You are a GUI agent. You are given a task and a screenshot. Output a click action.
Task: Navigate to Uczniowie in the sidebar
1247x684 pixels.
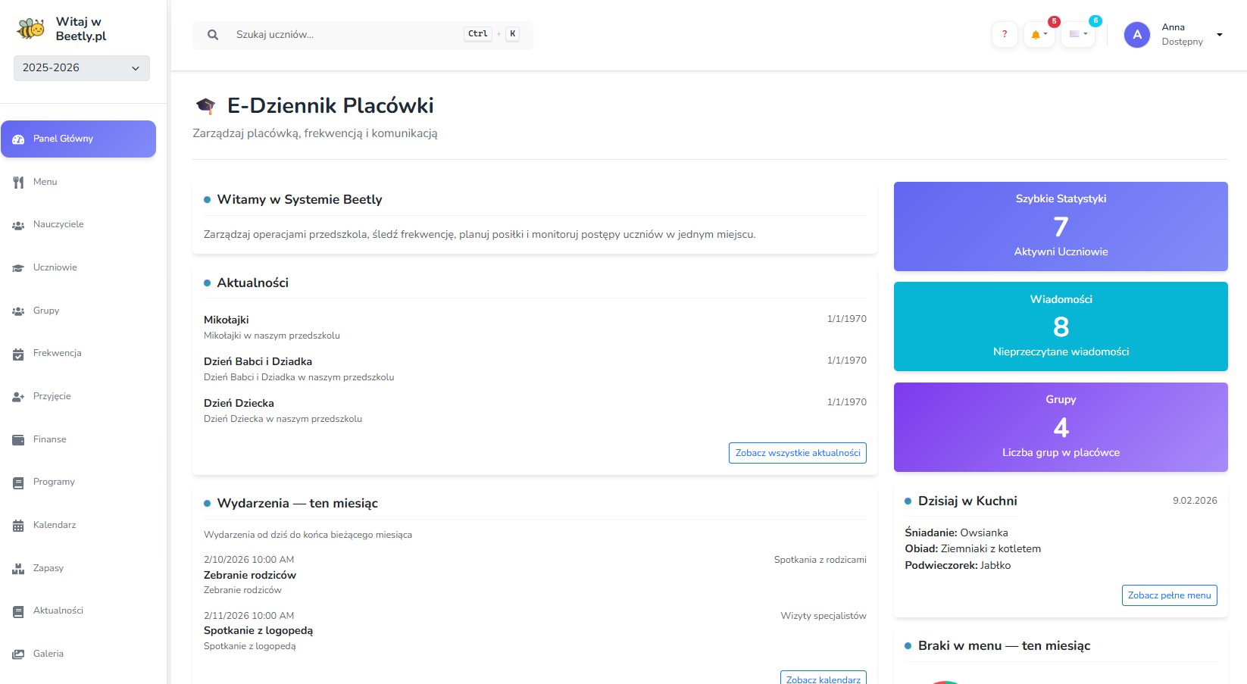tap(55, 267)
